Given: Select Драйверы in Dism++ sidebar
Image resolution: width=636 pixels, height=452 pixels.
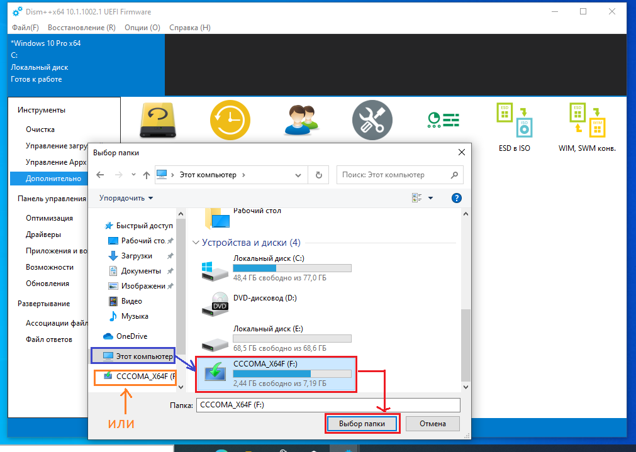Looking at the screenshot, I should coord(43,234).
